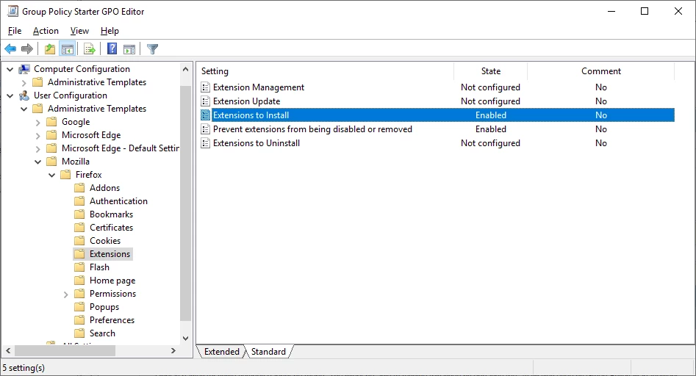Click the Mozilla folder icon
This screenshot has width=696, height=376.
(x=52, y=162)
